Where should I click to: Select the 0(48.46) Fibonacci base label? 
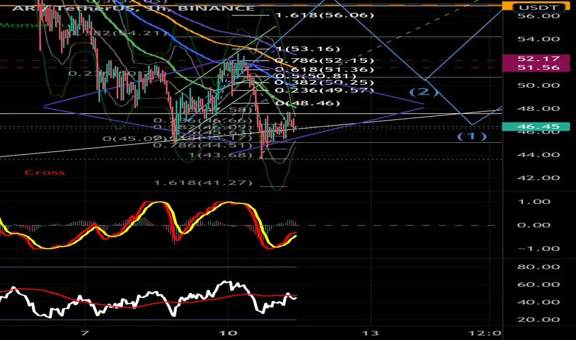308,103
